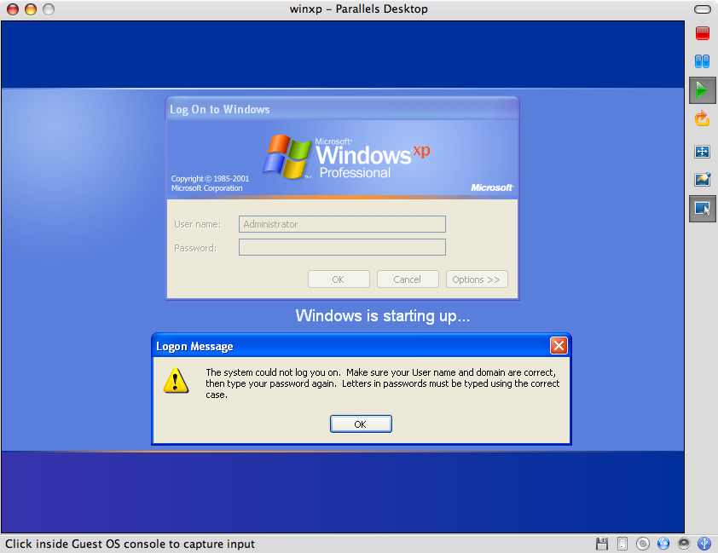Click the 'Click inside Guest OS console' status text
Image resolution: width=718 pixels, height=553 pixels.
[x=130, y=544]
